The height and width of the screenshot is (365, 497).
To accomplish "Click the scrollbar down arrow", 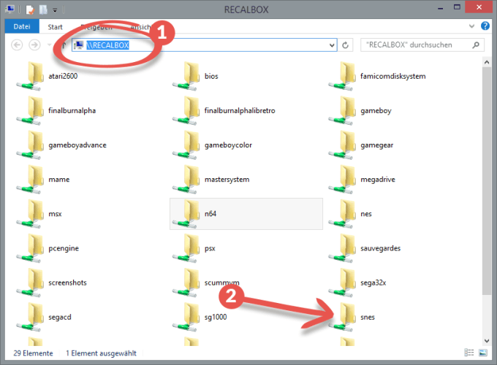I will point(487,341).
